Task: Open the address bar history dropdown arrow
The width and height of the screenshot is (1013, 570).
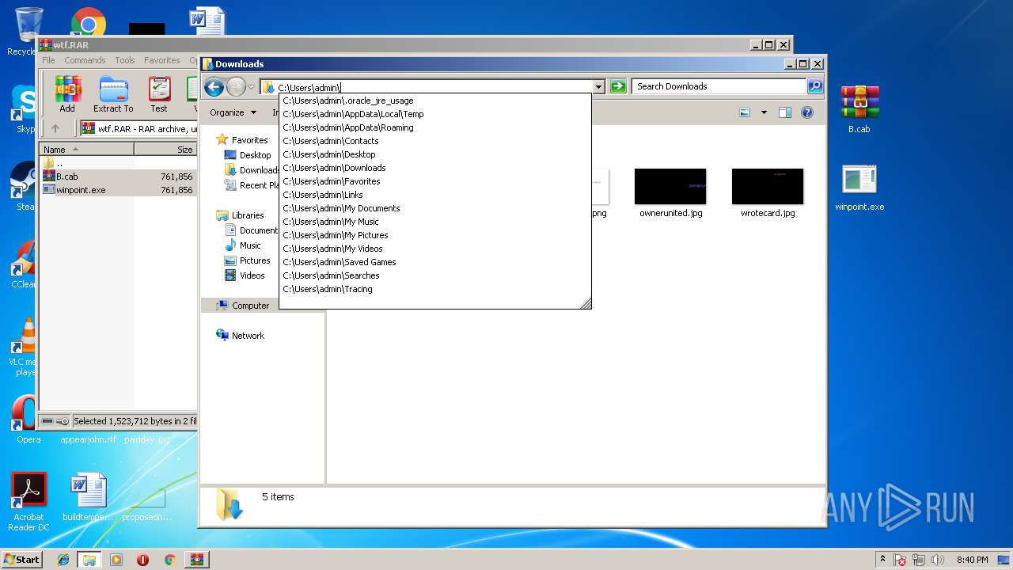Action: [599, 87]
